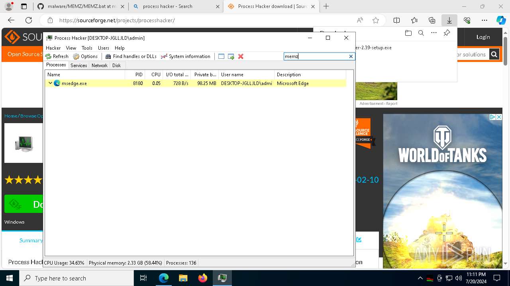Collapse the msedge.exe process tree
The height and width of the screenshot is (286, 510).
50,83
